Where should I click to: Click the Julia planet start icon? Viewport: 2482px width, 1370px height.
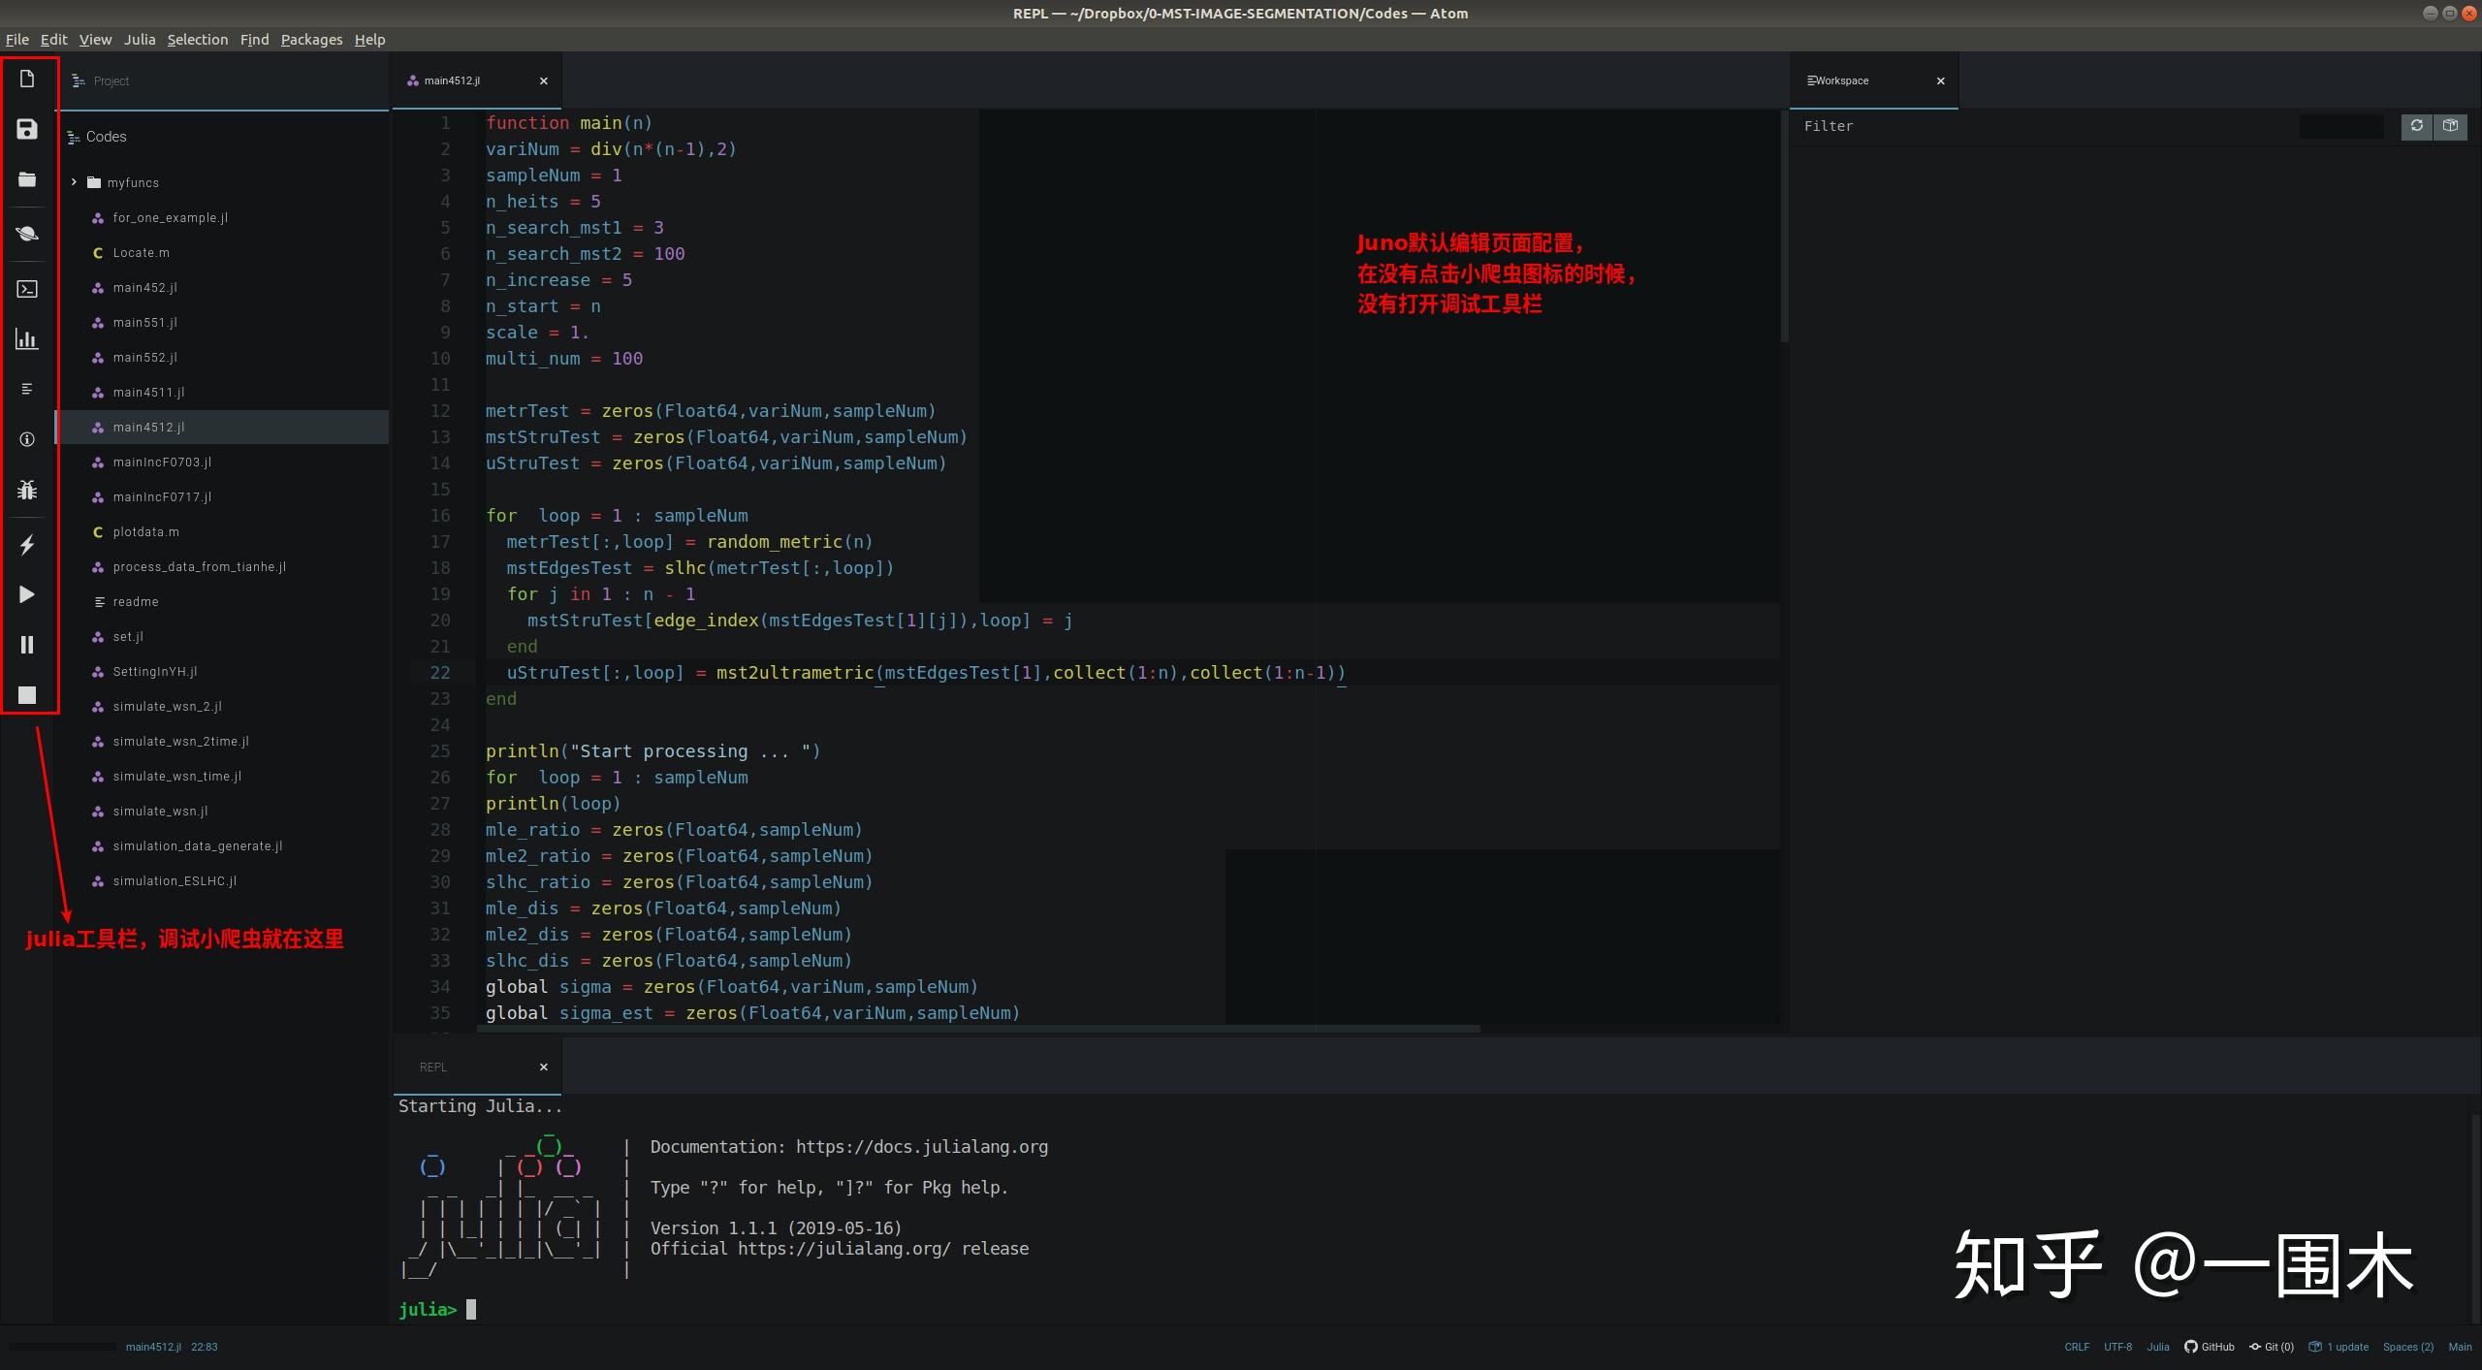[x=27, y=234]
